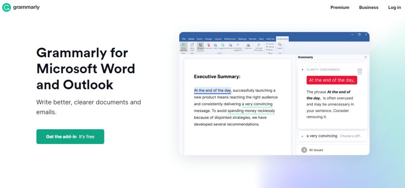Click Log Out in ribbon settings

click(270, 44)
